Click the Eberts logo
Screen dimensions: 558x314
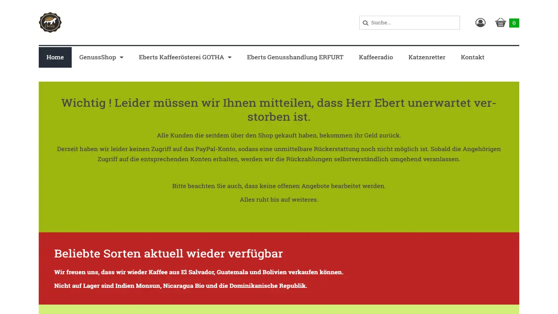pos(50,23)
